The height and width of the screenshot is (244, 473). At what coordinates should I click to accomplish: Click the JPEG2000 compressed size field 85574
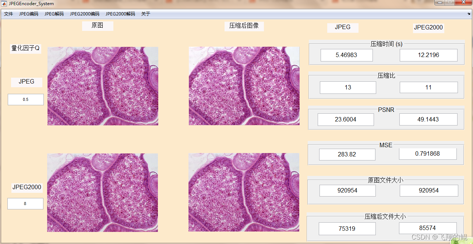click(x=428, y=228)
